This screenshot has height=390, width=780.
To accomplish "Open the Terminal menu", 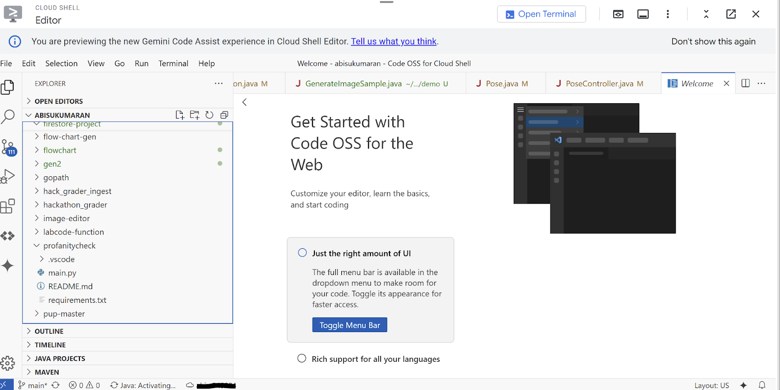I will (173, 63).
